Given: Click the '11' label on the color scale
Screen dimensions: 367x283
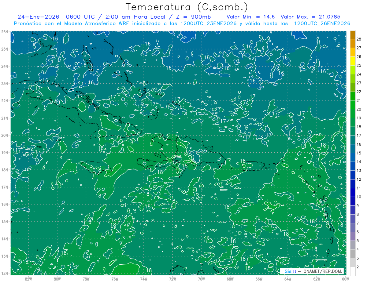Looking at the screenshot, I should (359, 188).
